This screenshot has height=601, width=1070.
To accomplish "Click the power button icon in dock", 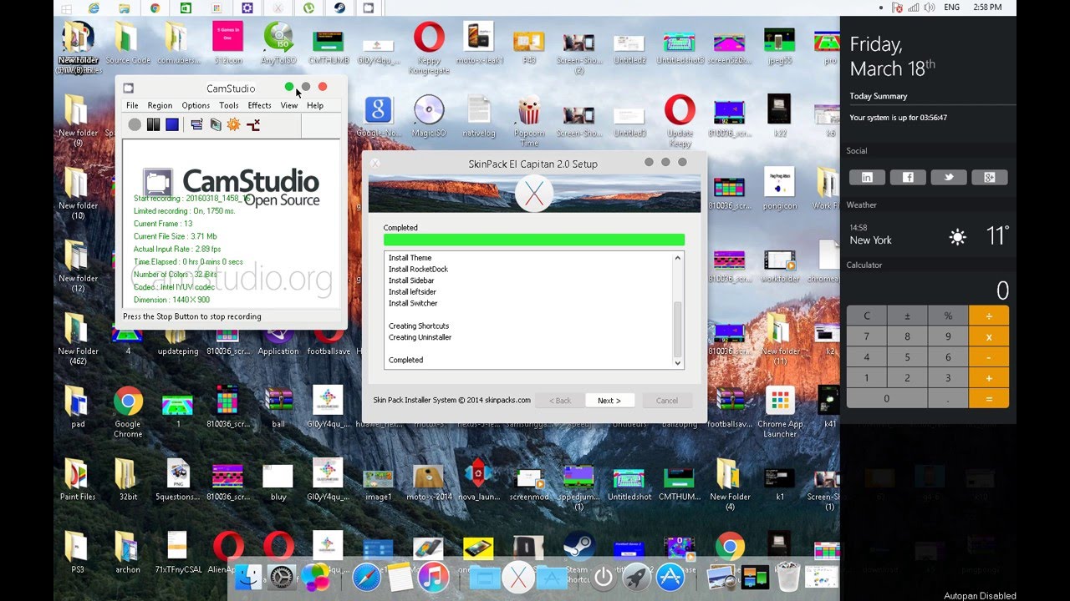I will click(603, 578).
